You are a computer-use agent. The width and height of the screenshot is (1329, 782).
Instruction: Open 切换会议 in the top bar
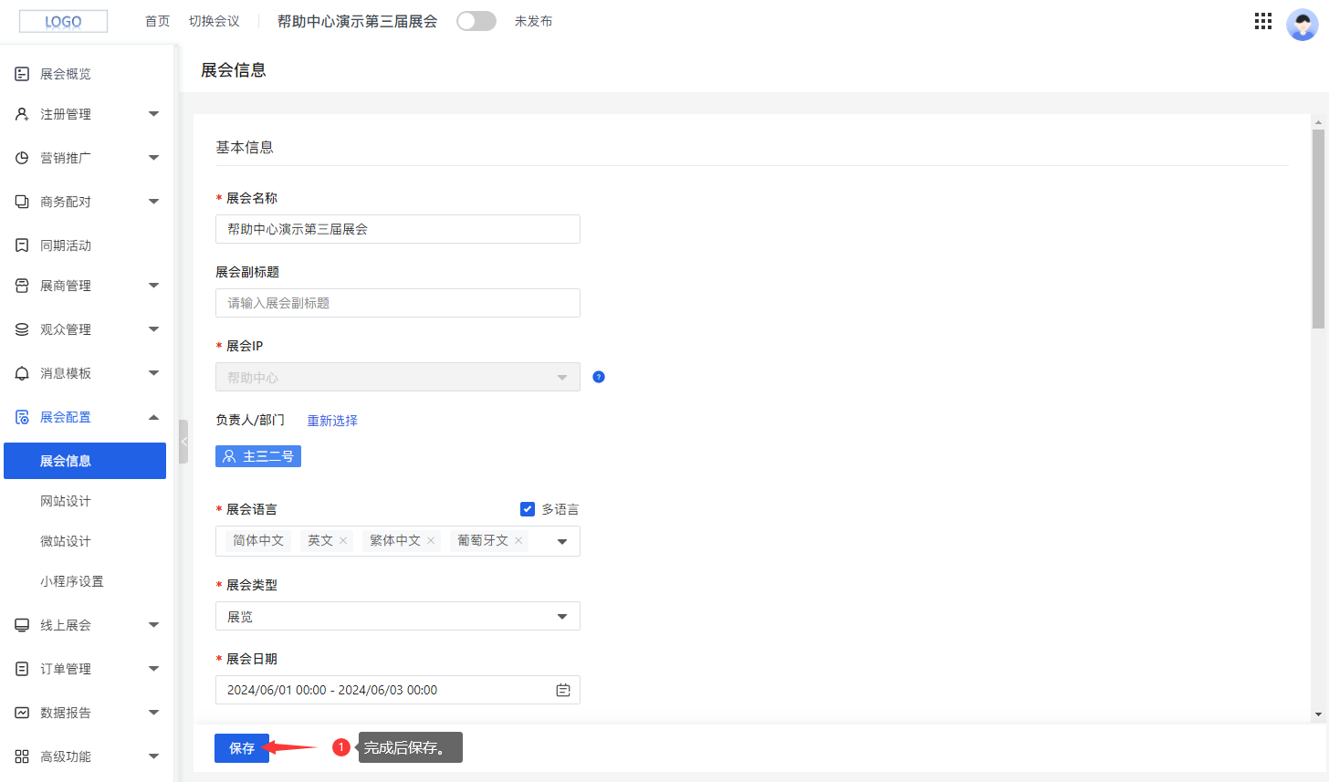pos(214,20)
